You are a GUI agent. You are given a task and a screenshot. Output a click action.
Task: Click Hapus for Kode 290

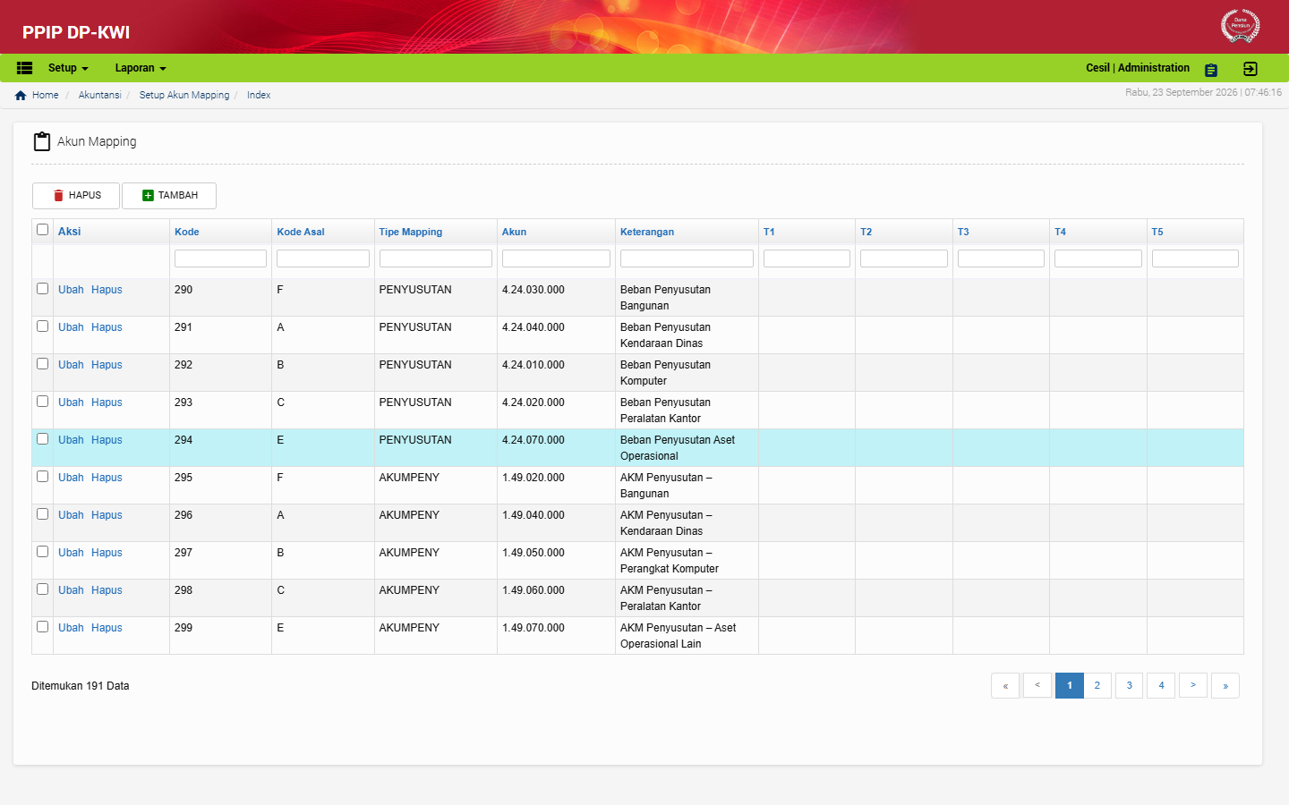pyautogui.click(x=107, y=290)
